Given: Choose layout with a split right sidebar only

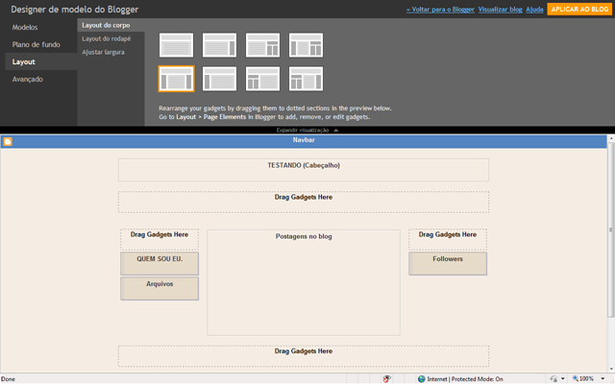Looking at the screenshot, I should [262, 45].
